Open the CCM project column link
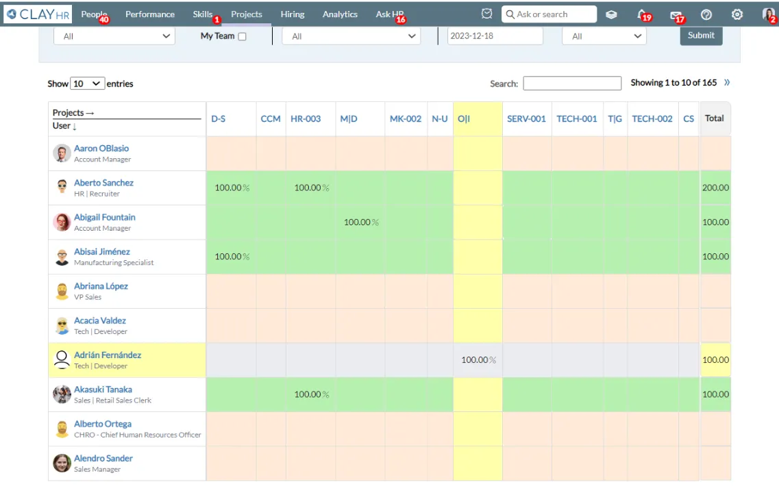Viewport: 779px width, 486px height. [271, 118]
